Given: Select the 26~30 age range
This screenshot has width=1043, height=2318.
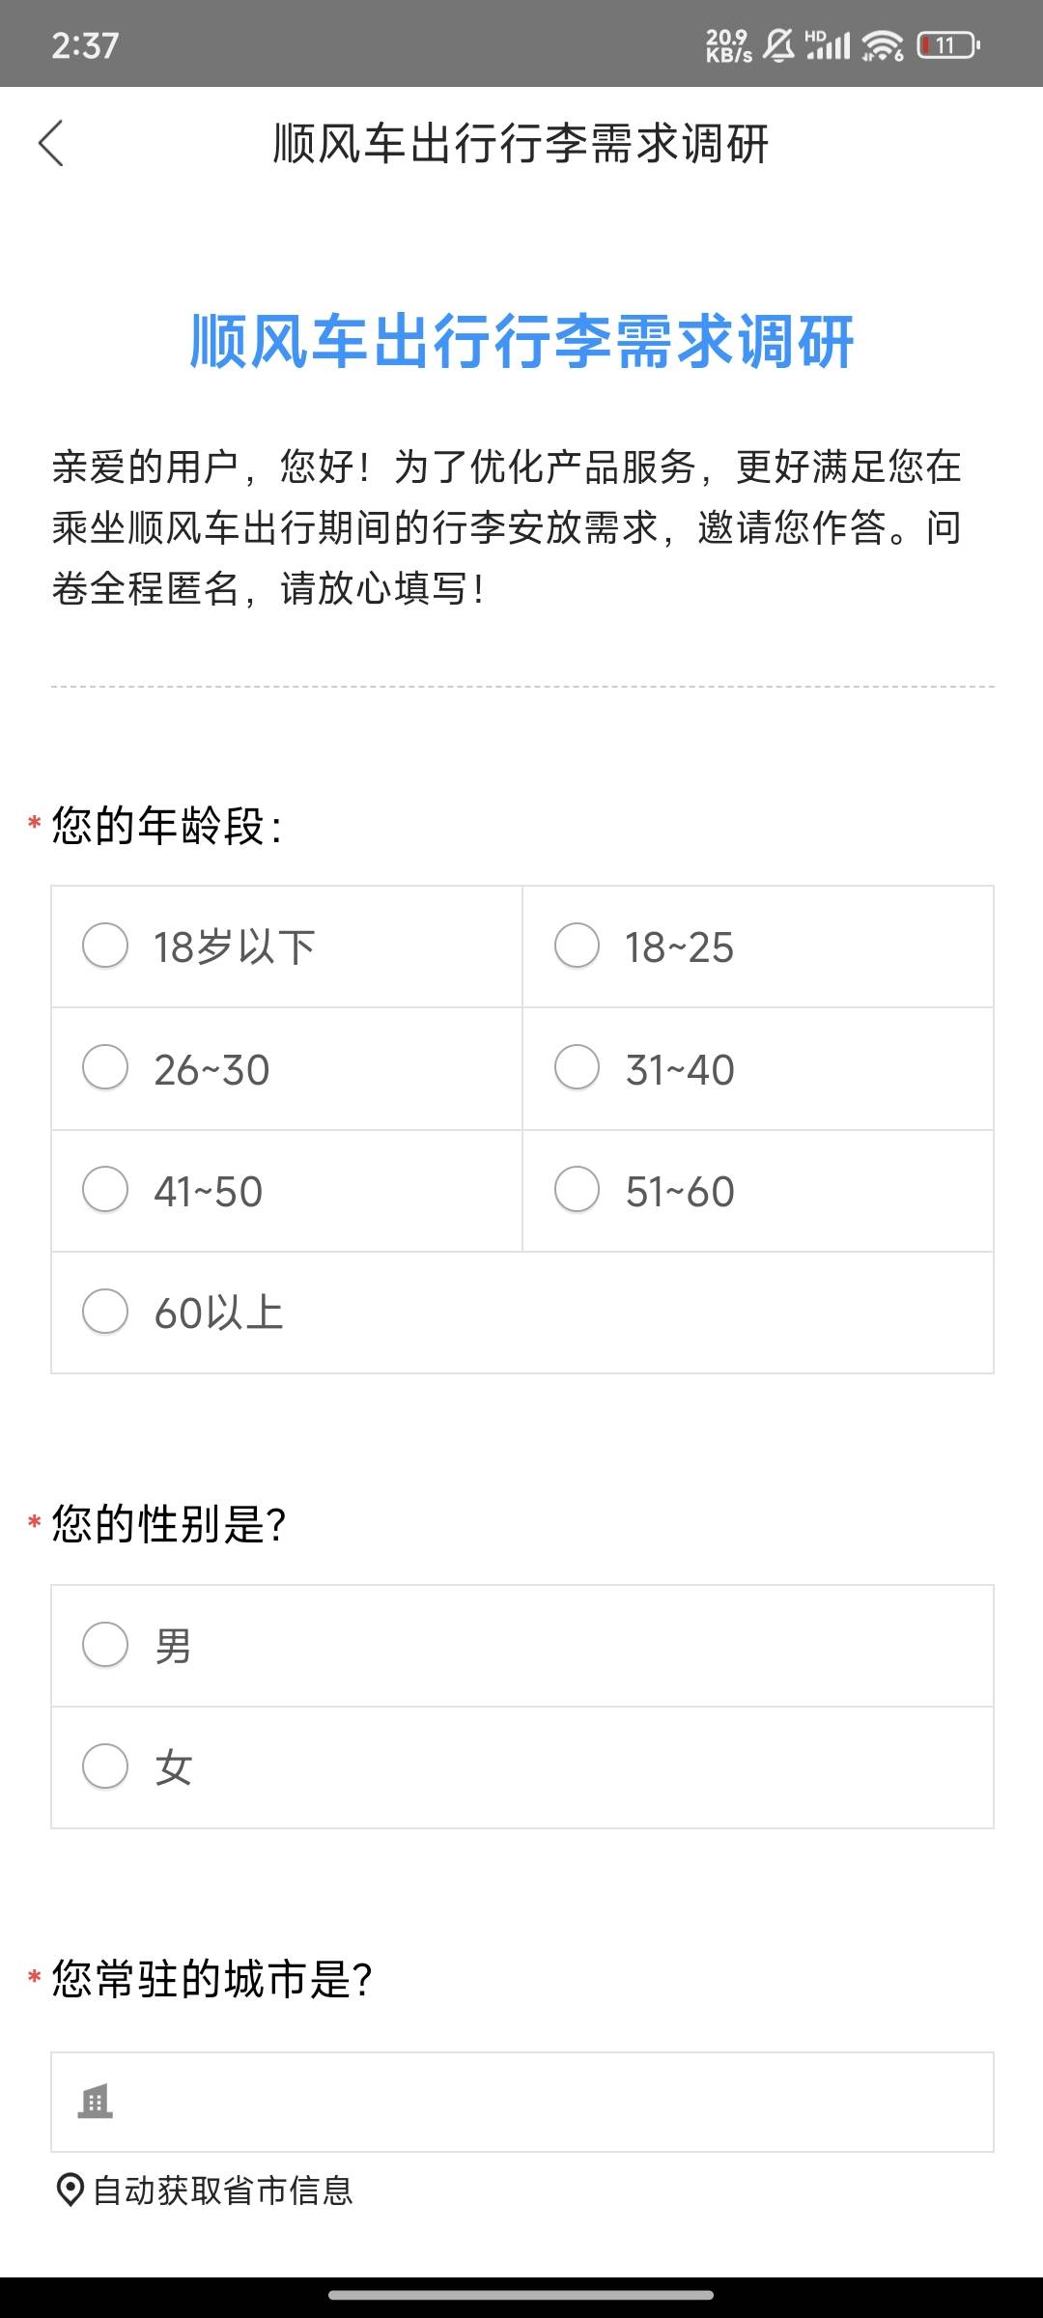Looking at the screenshot, I should [x=287, y=1069].
